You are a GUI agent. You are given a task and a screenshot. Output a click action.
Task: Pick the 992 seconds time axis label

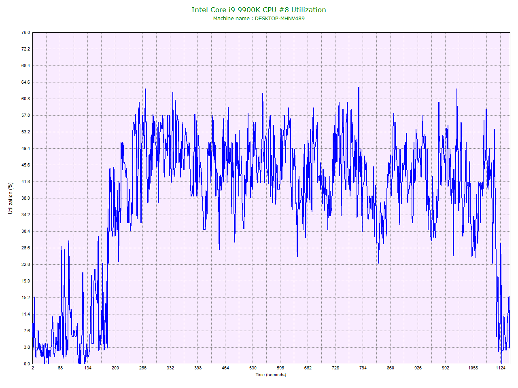click(x=446, y=368)
